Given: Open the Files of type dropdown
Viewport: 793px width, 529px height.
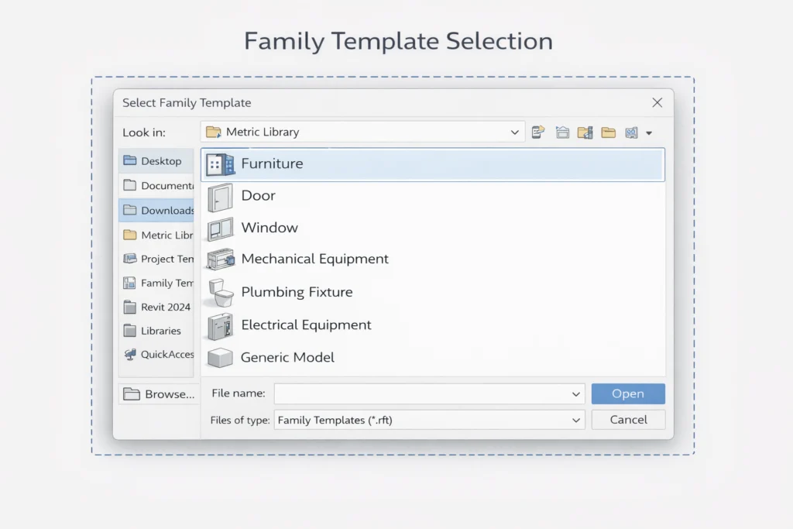Looking at the screenshot, I should pos(576,419).
